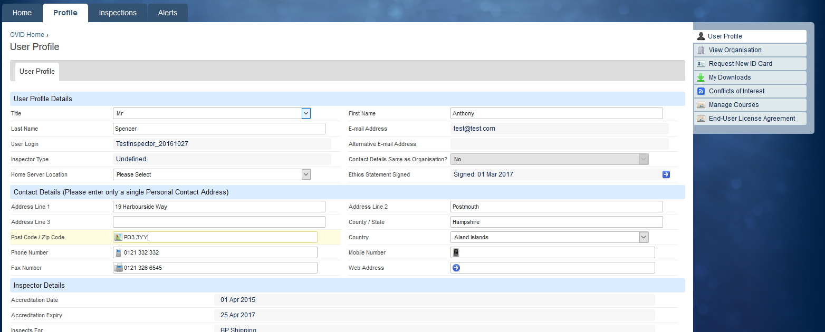825x332 pixels.
Task: Focus Address Line 2 field containing Postmouth
Action: (x=557, y=207)
